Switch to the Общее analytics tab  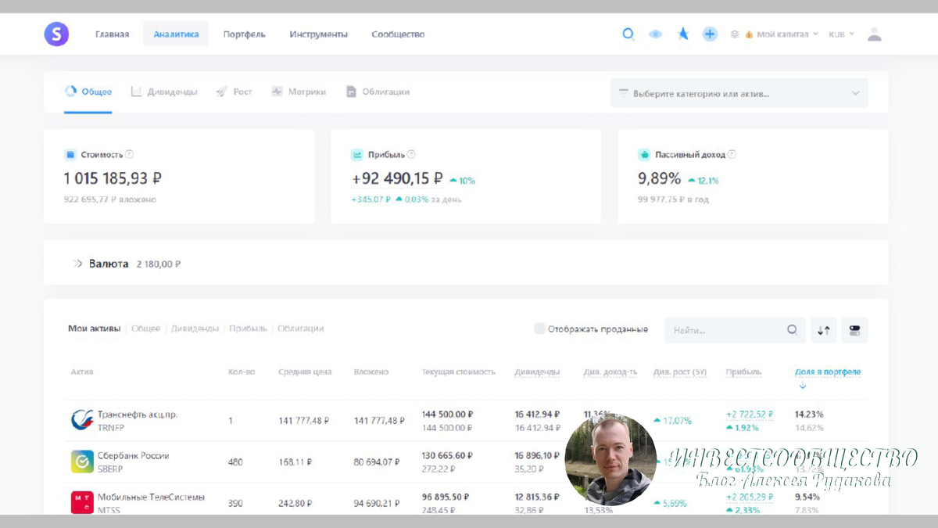[x=88, y=92]
